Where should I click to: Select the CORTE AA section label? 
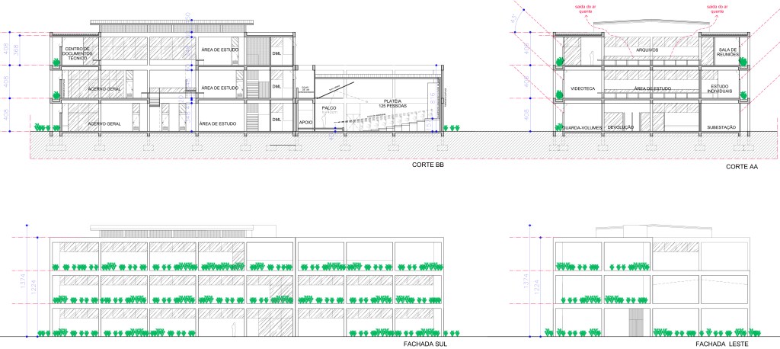740,165
